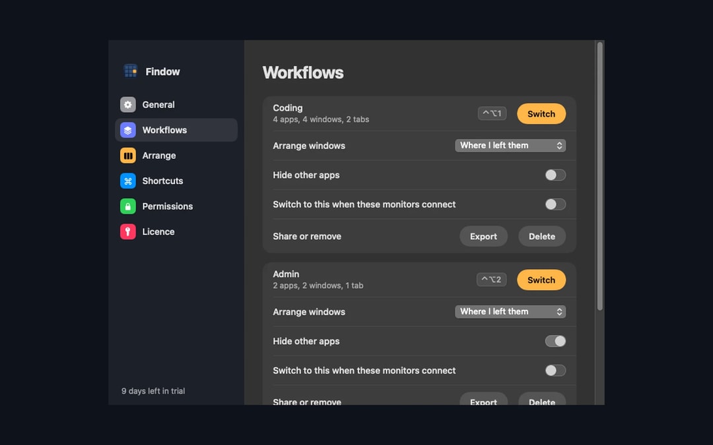Screen dimensions: 713x445
Task: Click the Findow app logo icon
Action: [x=131, y=71]
